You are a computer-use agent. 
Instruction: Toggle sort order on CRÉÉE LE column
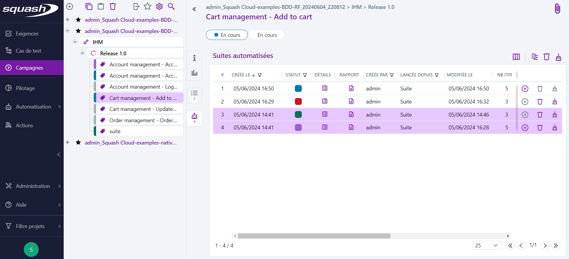(254, 75)
